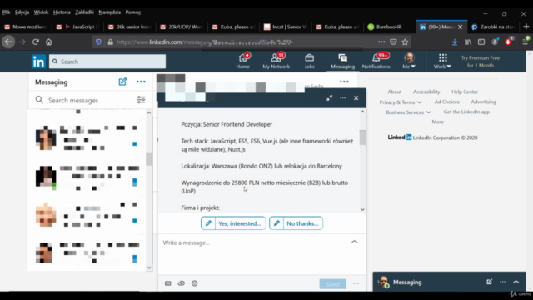Go to the Jobs section
This screenshot has height=300, width=533.
pos(309,61)
